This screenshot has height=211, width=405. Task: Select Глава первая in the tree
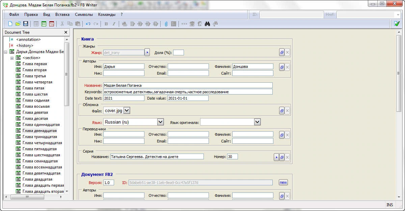(35, 64)
